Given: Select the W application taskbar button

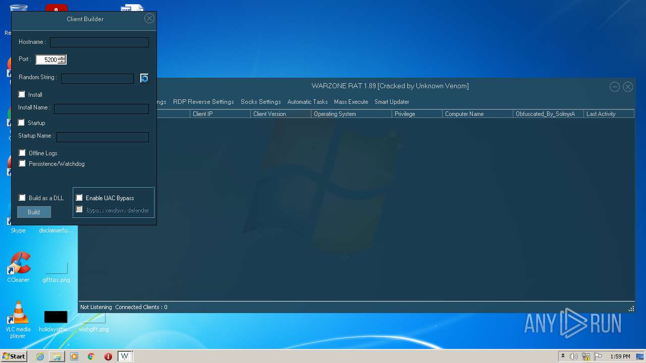Looking at the screenshot, I should pyautogui.click(x=125, y=356).
